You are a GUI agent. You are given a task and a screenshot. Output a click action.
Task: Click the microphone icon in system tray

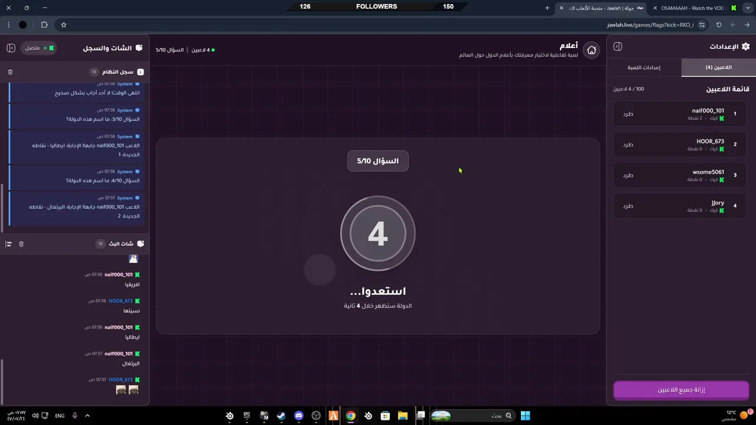pyautogui.click(x=74, y=416)
